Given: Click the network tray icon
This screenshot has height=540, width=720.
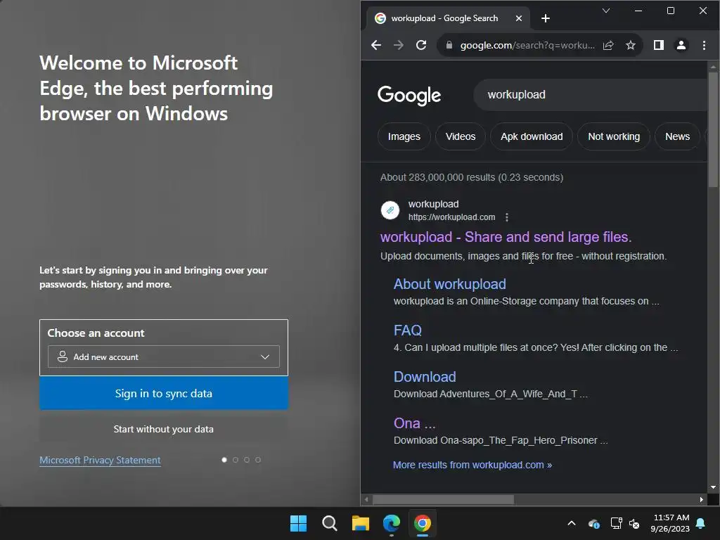Looking at the screenshot, I should pos(616,523).
